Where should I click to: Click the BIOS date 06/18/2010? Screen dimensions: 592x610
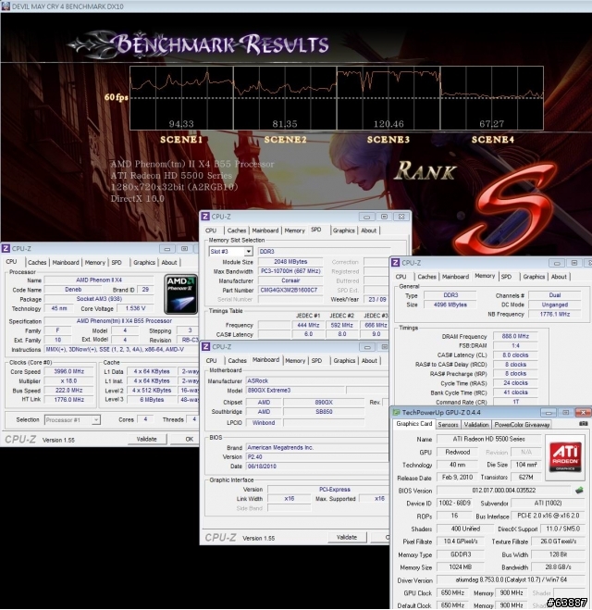316,466
